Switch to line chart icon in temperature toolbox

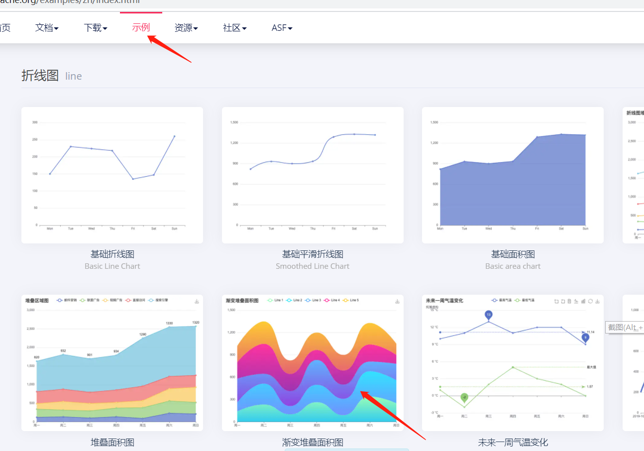[576, 301]
